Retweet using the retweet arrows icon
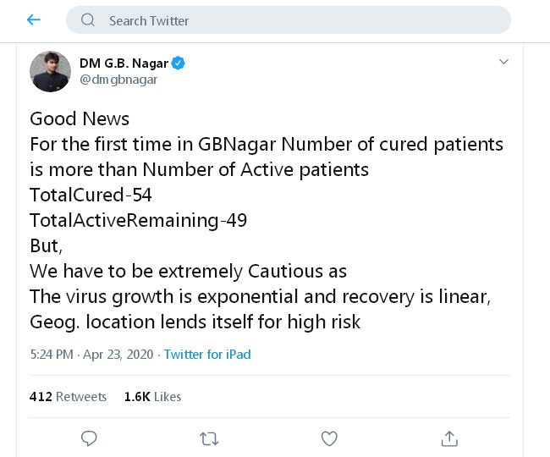Screen dimensions: 550x457 tap(209, 438)
